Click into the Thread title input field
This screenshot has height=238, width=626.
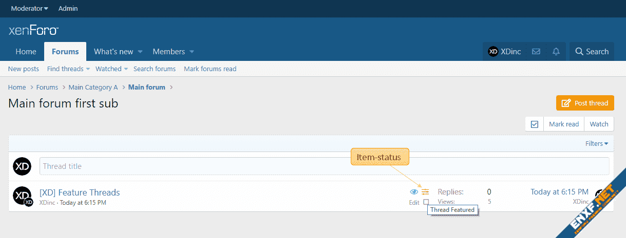[324, 166]
